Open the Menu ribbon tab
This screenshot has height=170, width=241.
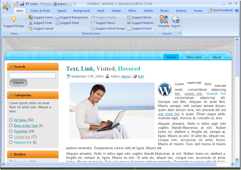click(x=132, y=11)
